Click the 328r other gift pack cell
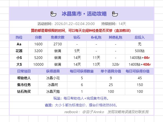Viewport: 163px width, 122px height. tap(116, 64)
